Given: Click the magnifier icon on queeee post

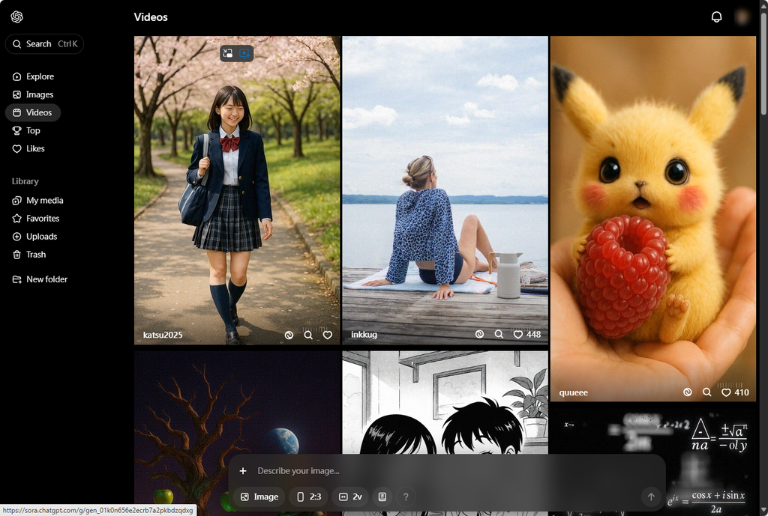Looking at the screenshot, I should coord(706,392).
